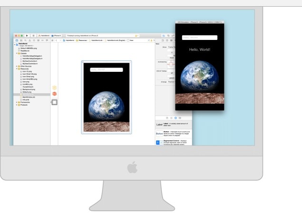Go back in editor history
The height and width of the screenshot is (215, 302).
coord(56,40)
